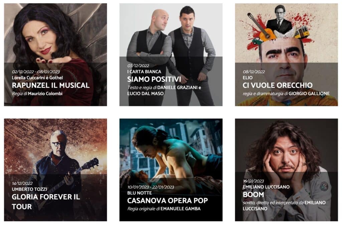Viewport: 342px width, 225px height.
Task: Click the Maurizio Colombi director credit
Action: click(x=45, y=94)
